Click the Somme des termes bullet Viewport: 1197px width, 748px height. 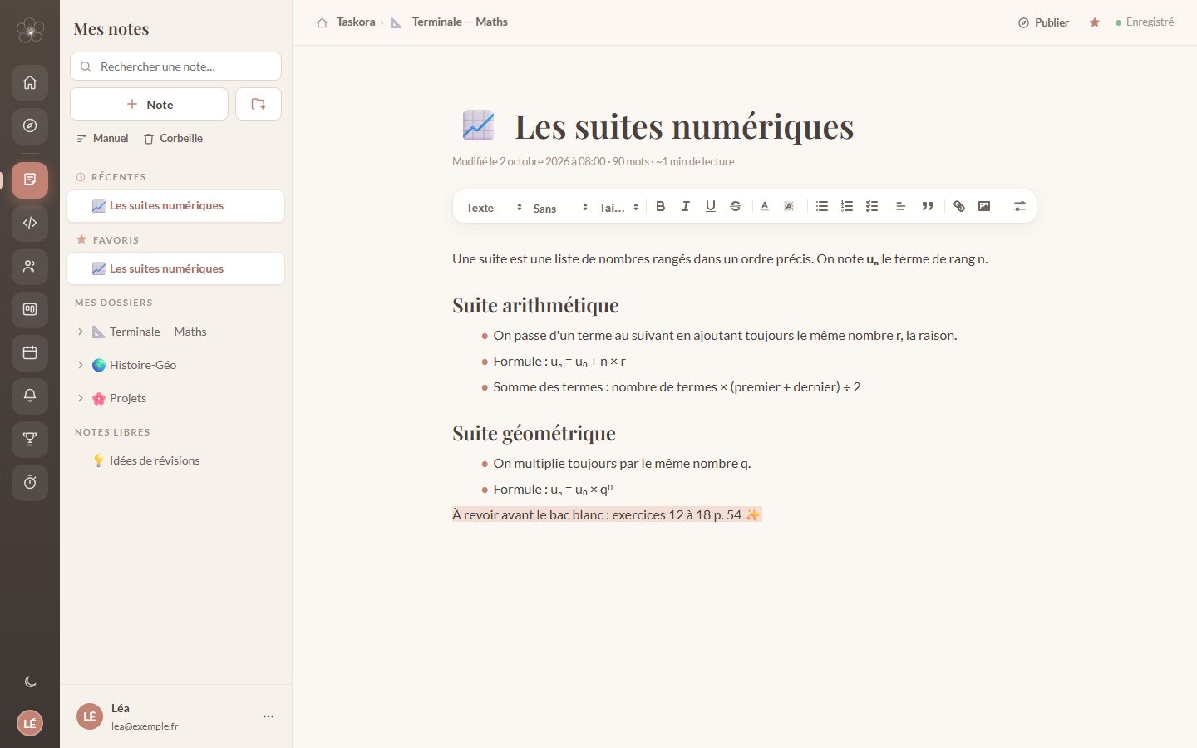[677, 386]
